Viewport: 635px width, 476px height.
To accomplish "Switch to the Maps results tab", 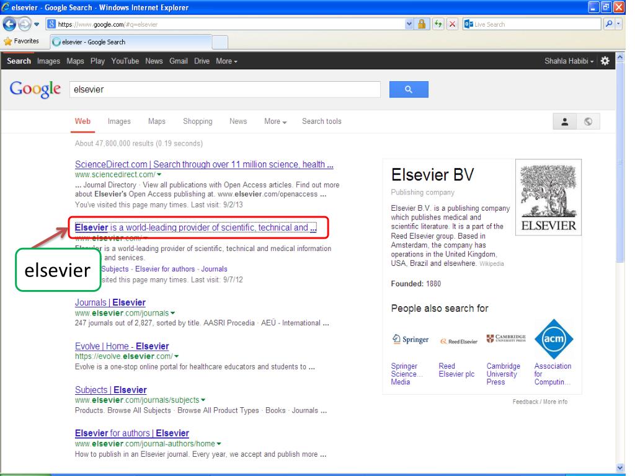I will [x=157, y=121].
